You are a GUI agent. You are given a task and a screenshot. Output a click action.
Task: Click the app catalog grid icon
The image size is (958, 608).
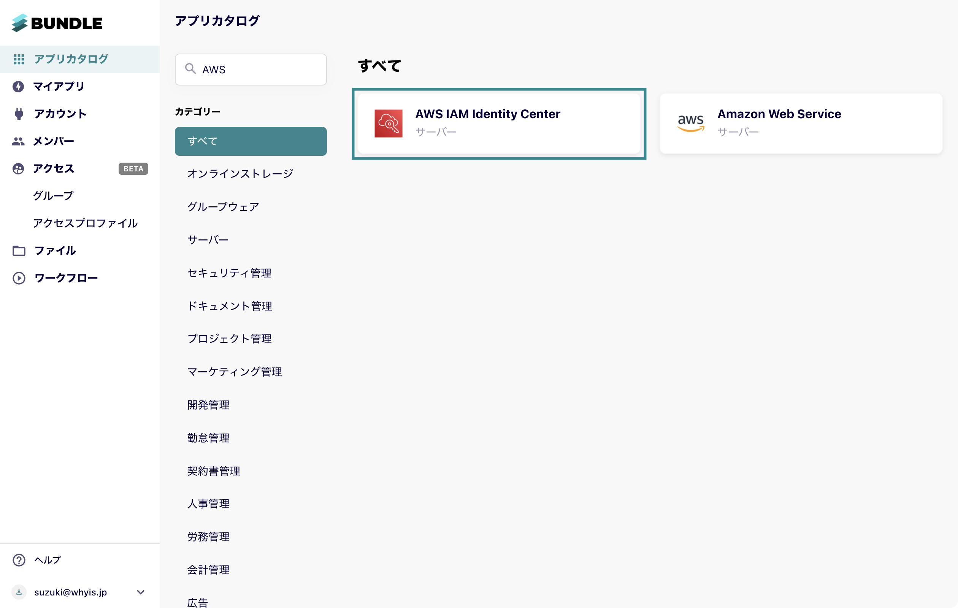click(x=19, y=59)
